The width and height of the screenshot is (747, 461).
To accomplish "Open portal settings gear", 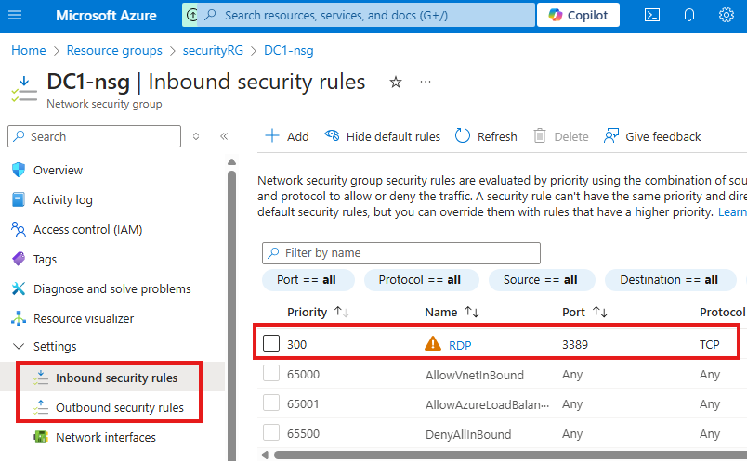I will tap(726, 15).
